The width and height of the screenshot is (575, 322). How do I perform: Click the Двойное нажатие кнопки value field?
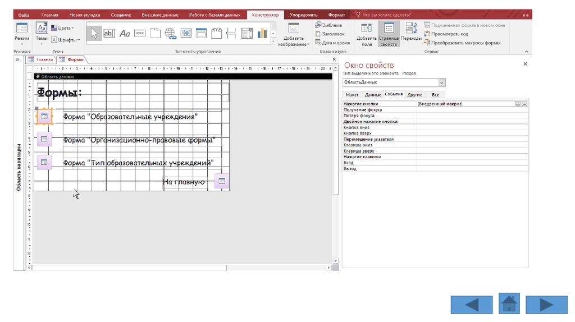[472, 121]
